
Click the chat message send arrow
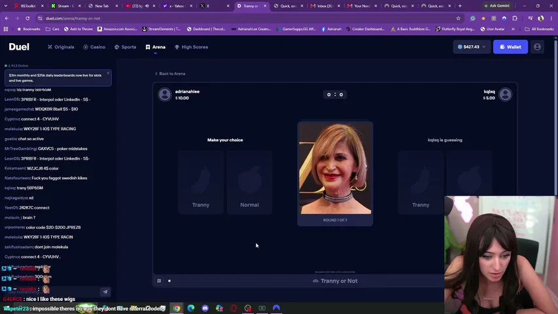click(x=105, y=292)
